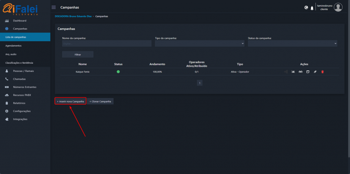
Task: Select Lista de campanhas in sidebar
Action: pyautogui.click(x=25, y=37)
